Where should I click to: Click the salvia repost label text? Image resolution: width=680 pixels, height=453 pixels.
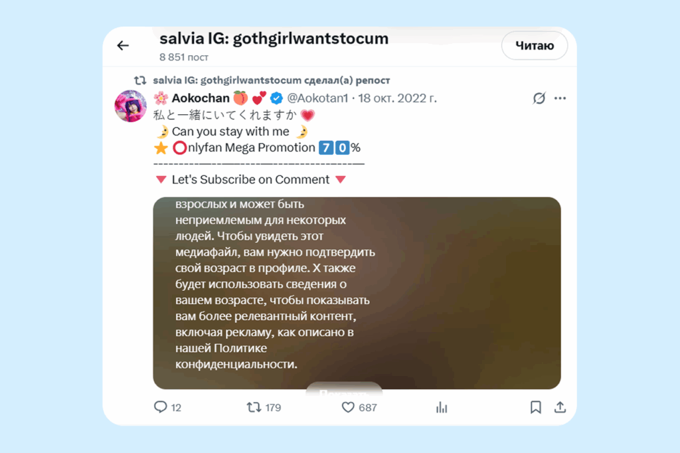(x=272, y=80)
